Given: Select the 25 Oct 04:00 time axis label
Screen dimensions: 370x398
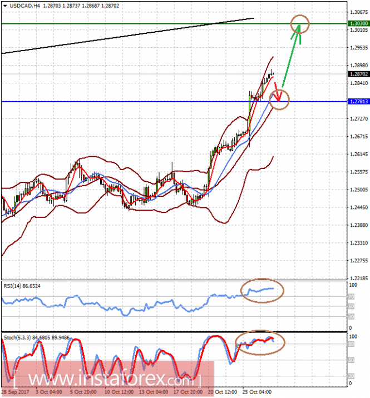Looking at the screenshot, I should click(x=256, y=392).
